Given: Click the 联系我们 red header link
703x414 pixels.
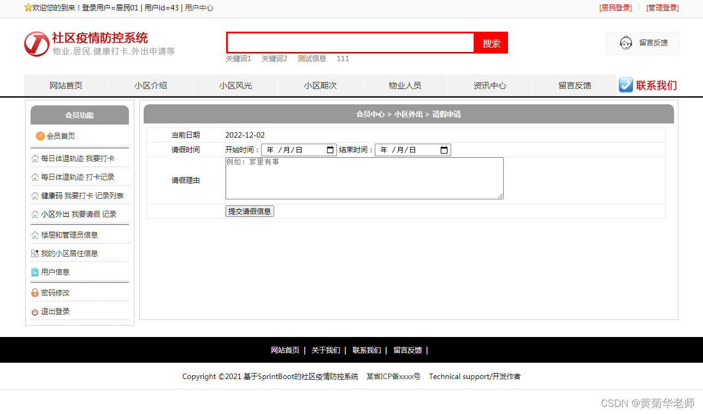Looking at the screenshot, I should pyautogui.click(x=657, y=85).
